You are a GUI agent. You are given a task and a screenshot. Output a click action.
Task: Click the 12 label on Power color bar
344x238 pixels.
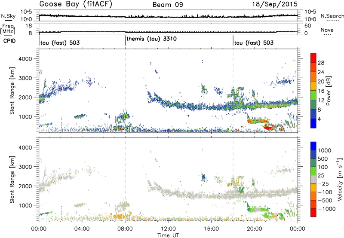click(321, 101)
